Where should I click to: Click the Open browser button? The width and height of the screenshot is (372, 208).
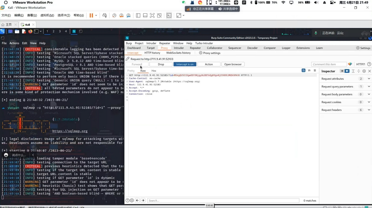(x=233, y=64)
